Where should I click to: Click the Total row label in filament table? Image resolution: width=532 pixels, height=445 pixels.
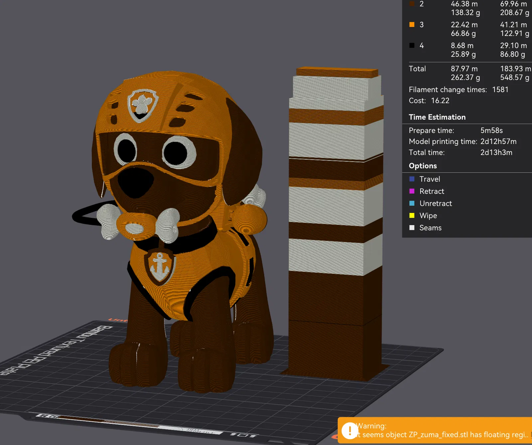[417, 69]
